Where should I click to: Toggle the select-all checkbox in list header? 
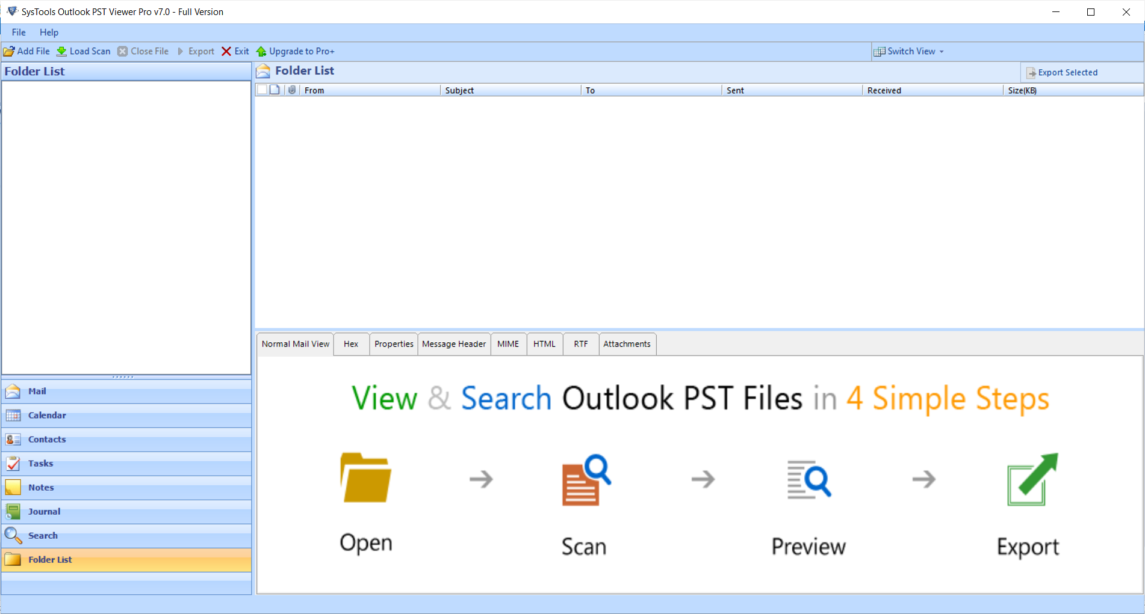click(262, 90)
